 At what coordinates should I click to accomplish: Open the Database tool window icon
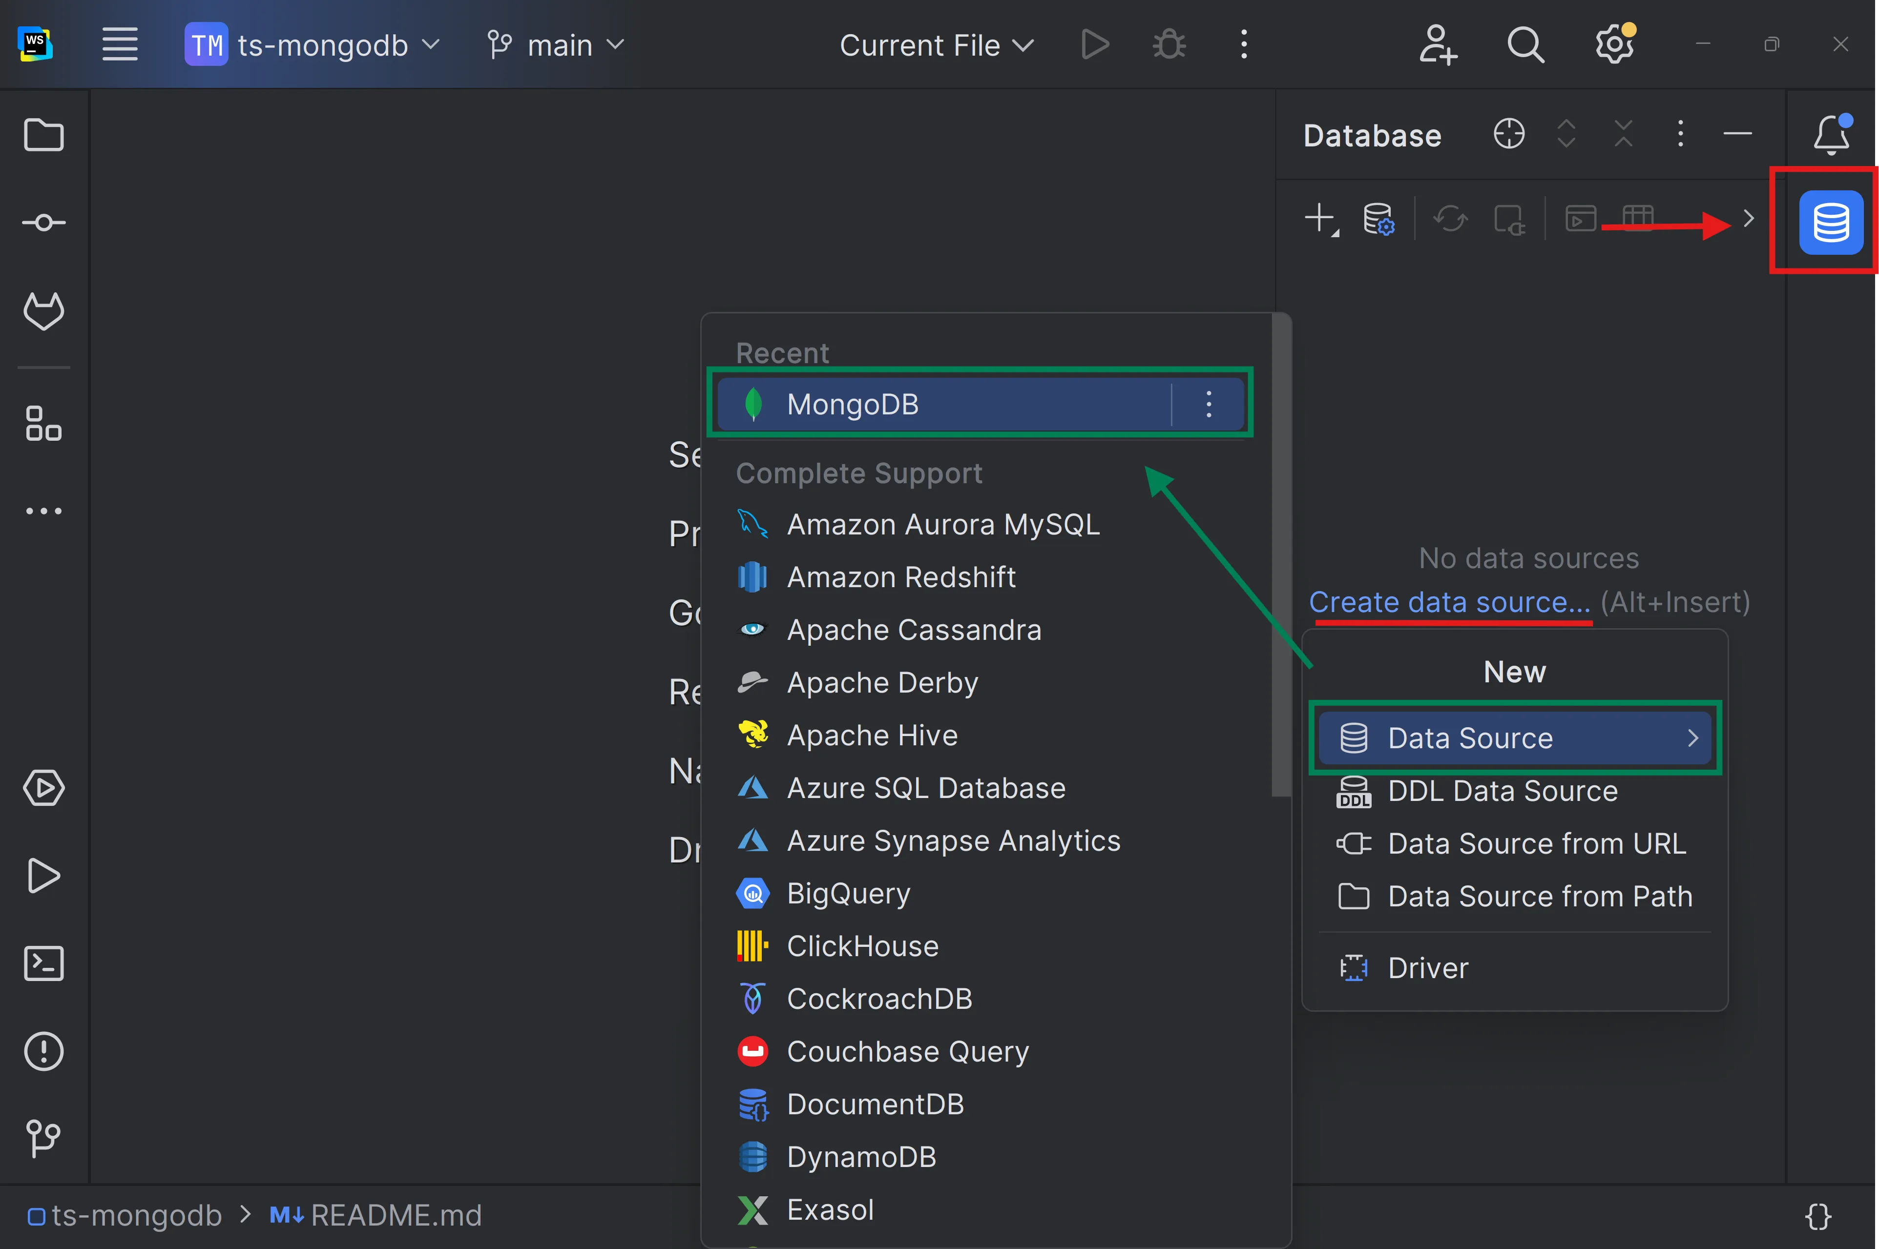1830,222
